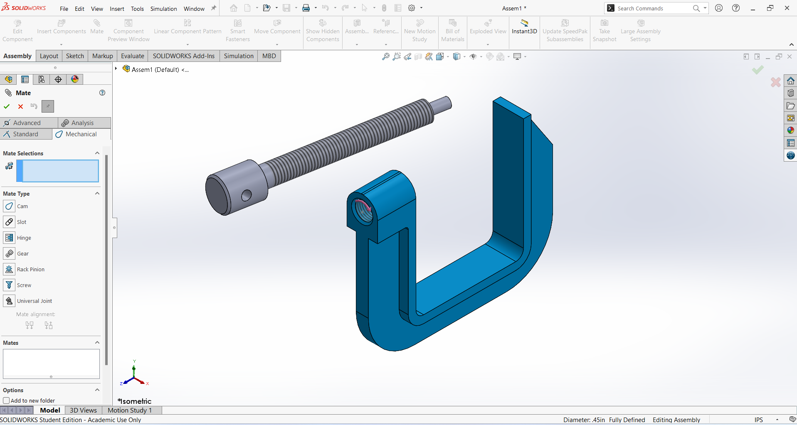Toggle the keep visible pin button
Viewport: 797px width, 425px height.
tap(48, 106)
